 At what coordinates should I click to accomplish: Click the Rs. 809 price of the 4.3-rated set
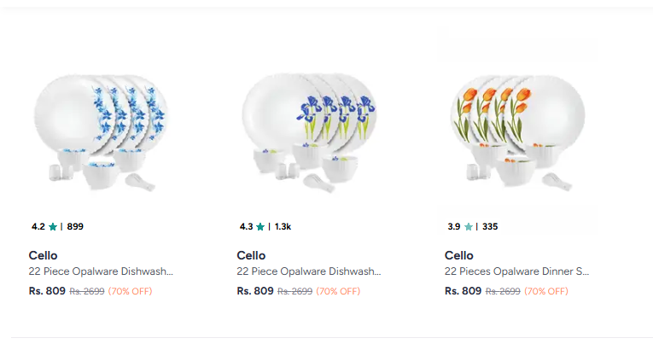click(254, 291)
